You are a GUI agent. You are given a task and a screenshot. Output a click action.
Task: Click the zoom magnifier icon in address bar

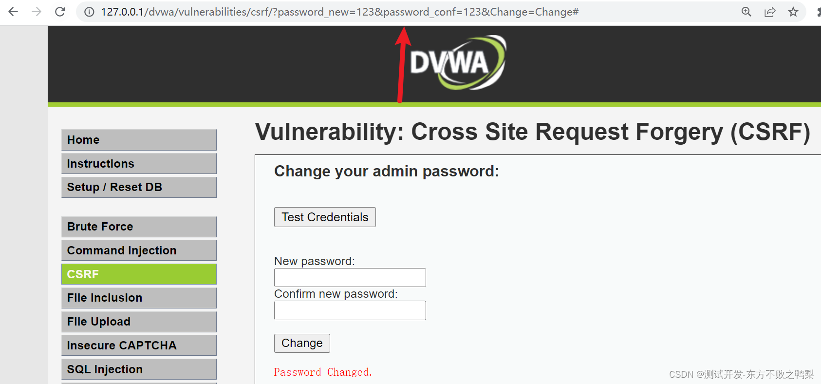pos(746,12)
